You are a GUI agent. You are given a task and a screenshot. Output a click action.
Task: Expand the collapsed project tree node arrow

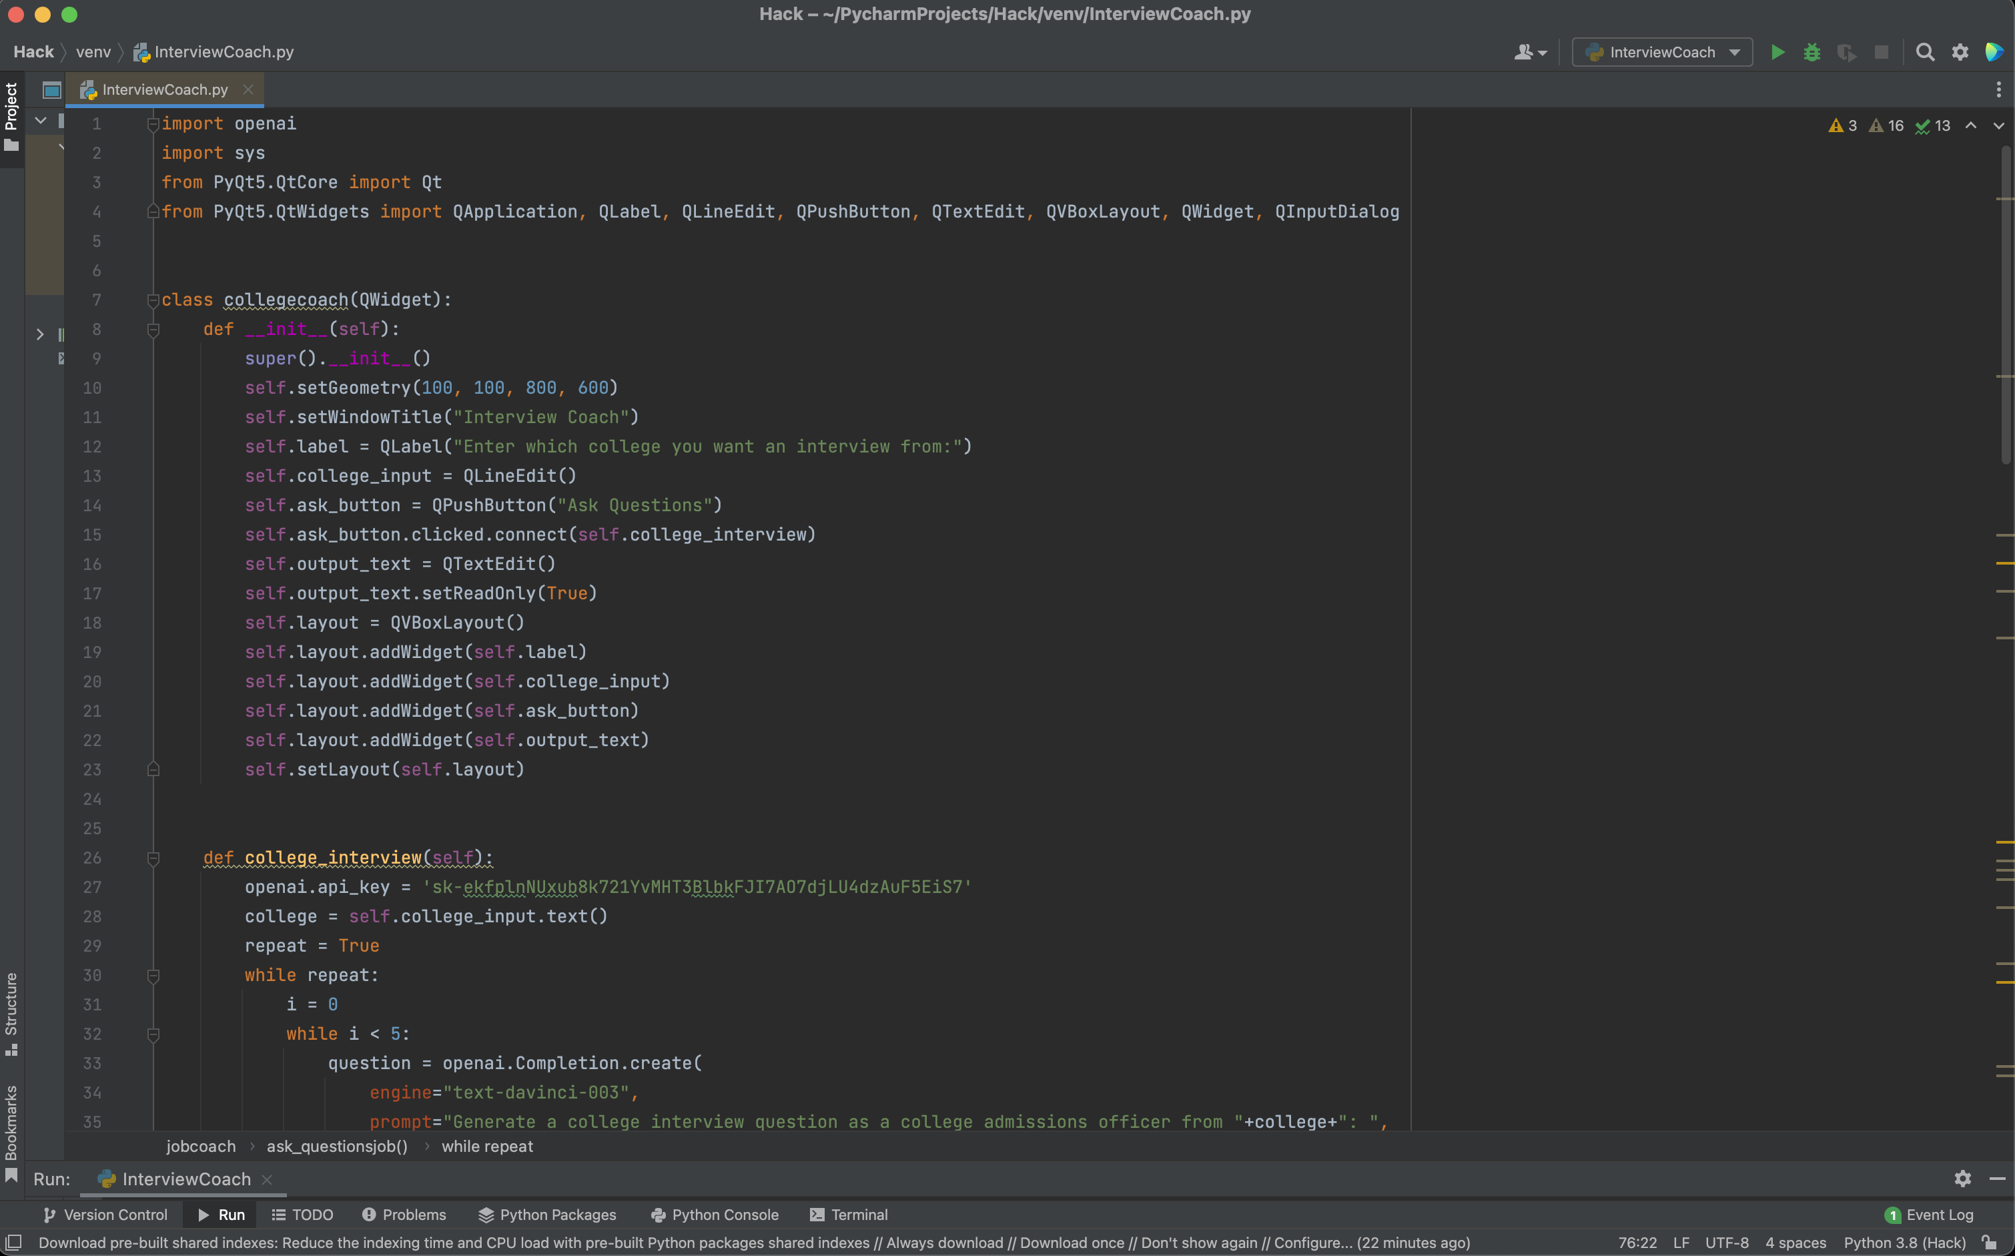tap(40, 334)
